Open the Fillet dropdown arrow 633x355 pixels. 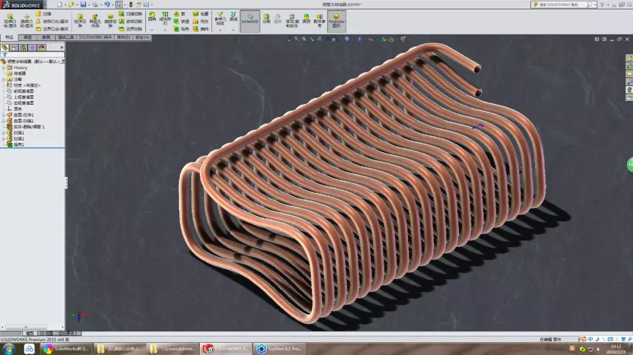point(152,30)
